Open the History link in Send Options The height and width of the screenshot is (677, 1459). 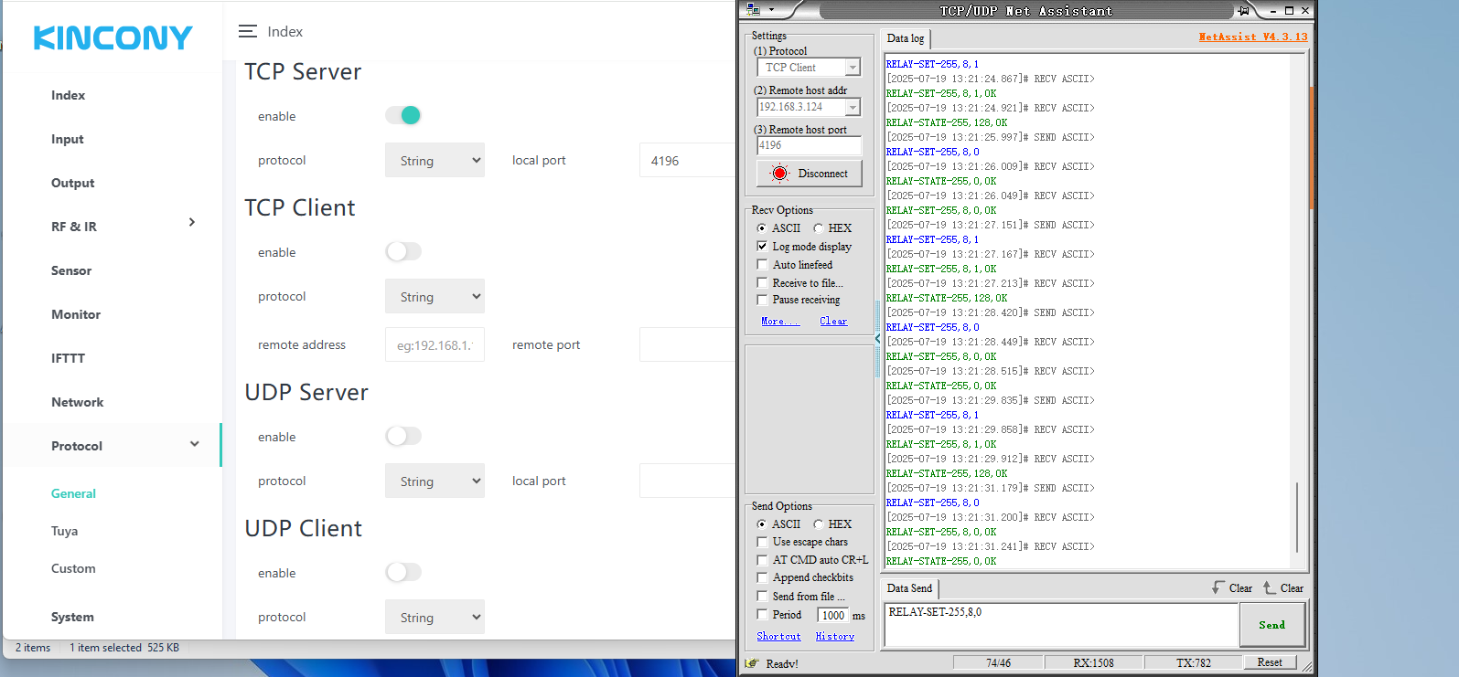click(834, 636)
